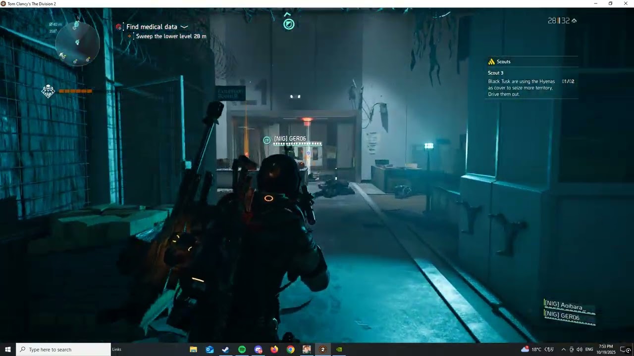Switch to The Division 2 taskbar icon
Image resolution: width=634 pixels, height=356 pixels.
pos(323,350)
